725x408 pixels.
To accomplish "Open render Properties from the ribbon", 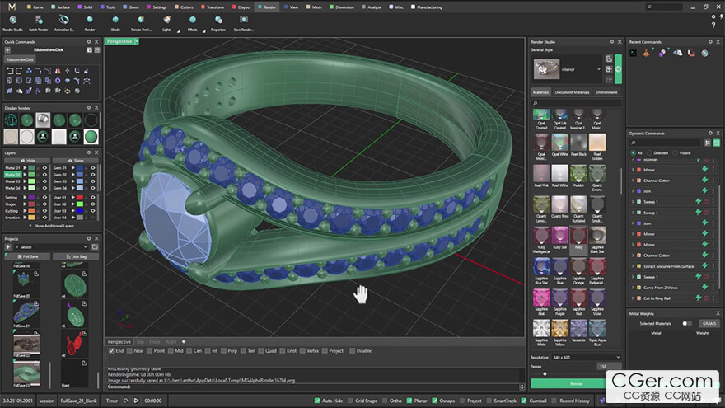I will tap(218, 23).
